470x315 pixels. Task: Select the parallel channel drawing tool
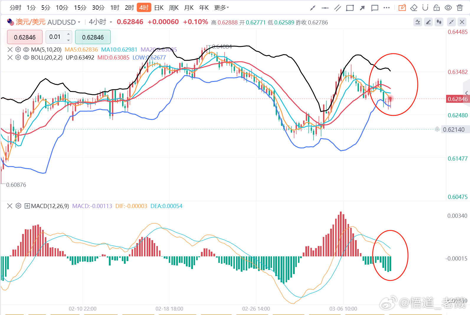click(x=338, y=8)
